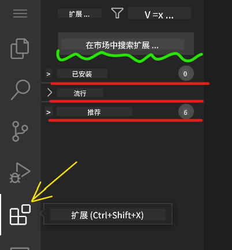This screenshot has width=232, height=250.
Task: Click the 6 count badge on 推荐
Action: point(186,112)
